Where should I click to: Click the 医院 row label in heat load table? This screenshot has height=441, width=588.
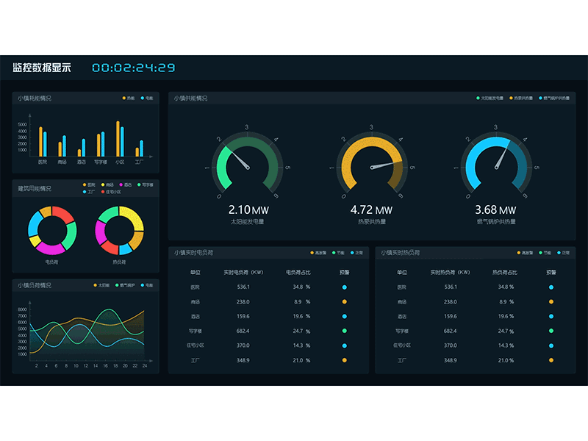[401, 287]
